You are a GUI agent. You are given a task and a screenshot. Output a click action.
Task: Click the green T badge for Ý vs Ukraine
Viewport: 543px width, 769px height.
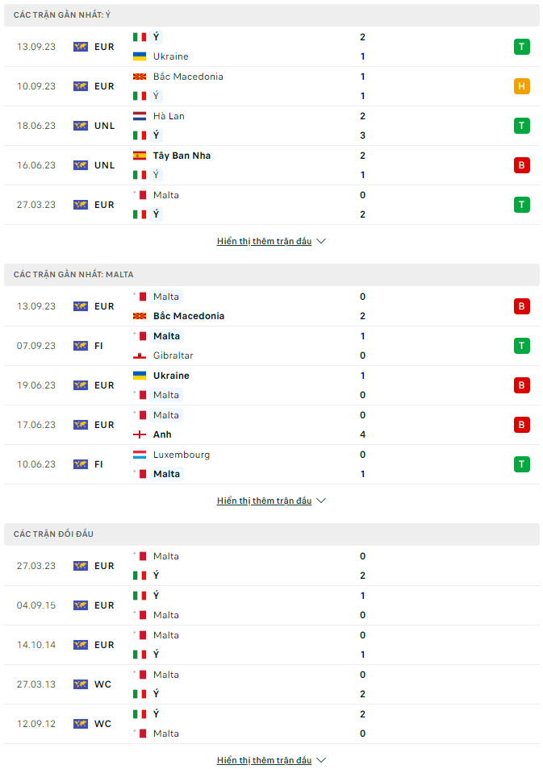521,47
